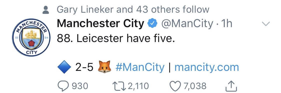Open tweet text '88. Leicester have five.'

(x=116, y=38)
